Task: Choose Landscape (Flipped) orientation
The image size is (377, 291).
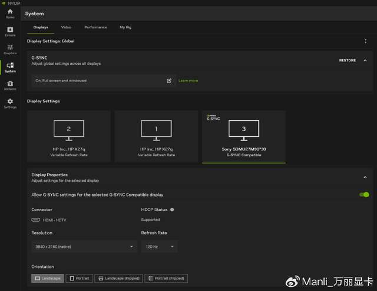Action: (119, 278)
